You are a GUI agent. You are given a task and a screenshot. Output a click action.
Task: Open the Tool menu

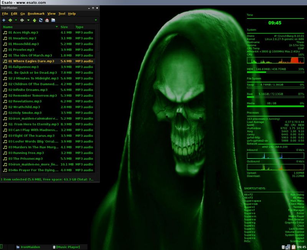point(62,14)
